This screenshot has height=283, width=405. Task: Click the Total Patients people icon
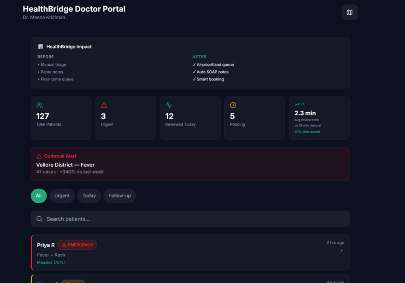[x=40, y=105]
